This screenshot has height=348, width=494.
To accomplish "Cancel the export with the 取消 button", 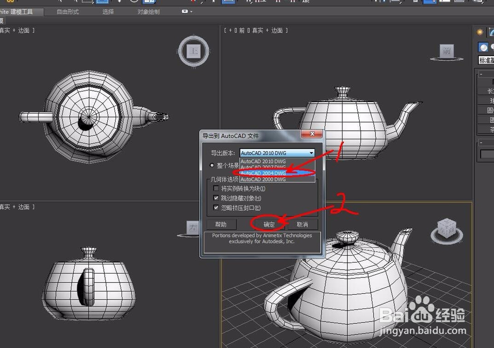I will click(x=302, y=224).
